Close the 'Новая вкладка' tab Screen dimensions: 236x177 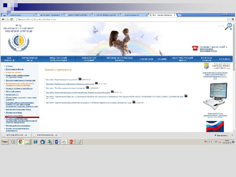coord(34,15)
